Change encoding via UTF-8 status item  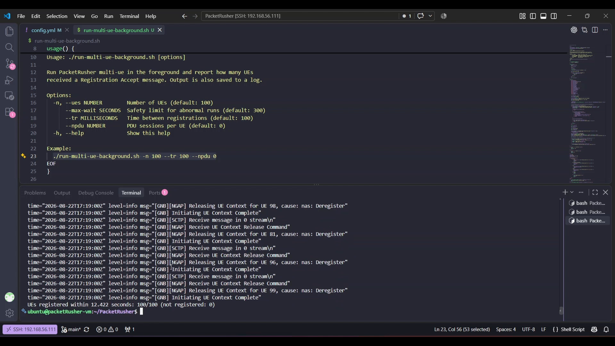click(x=529, y=329)
